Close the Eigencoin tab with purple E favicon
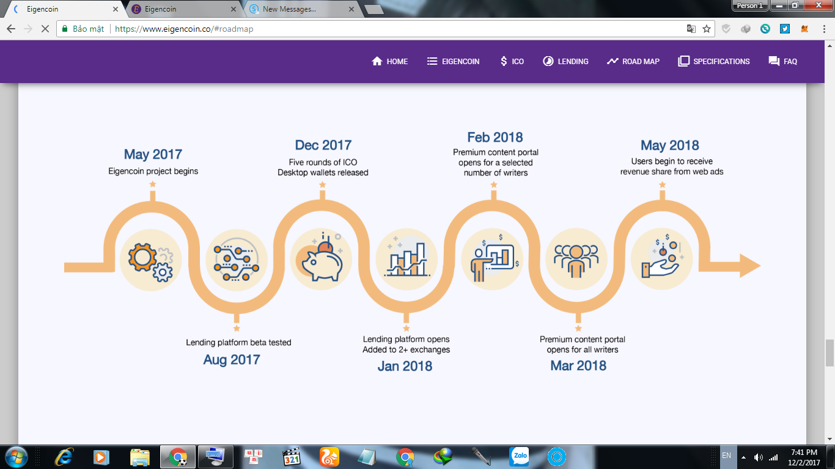The height and width of the screenshot is (469, 835). click(x=233, y=9)
